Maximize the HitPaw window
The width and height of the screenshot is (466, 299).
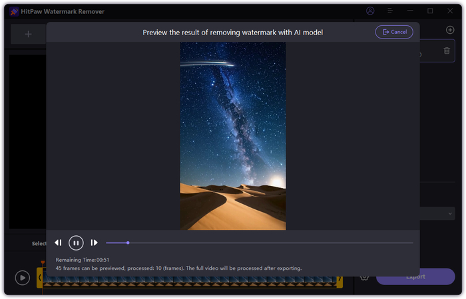pos(430,11)
